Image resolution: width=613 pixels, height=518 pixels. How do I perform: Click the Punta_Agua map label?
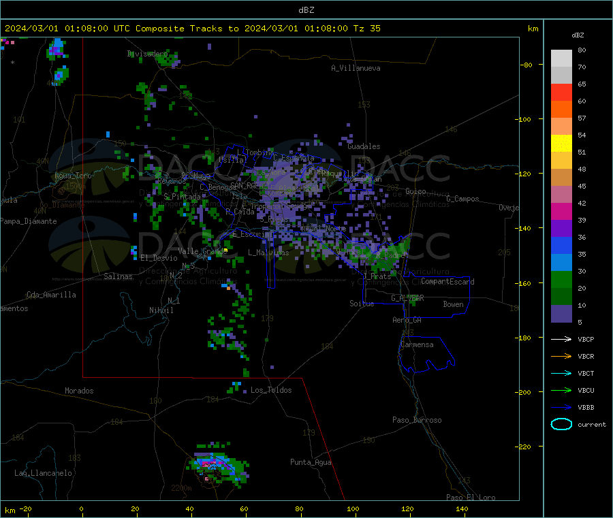311,462
